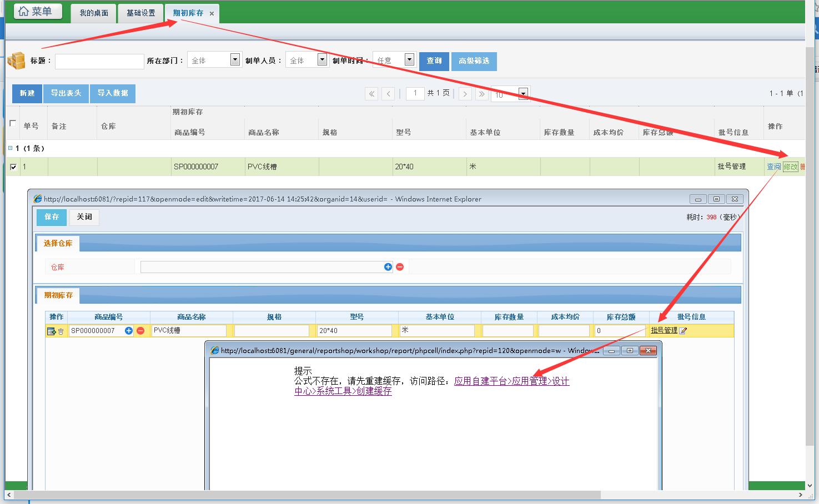Open 高级筛选 advanced filter
The width and height of the screenshot is (819, 504).
pyautogui.click(x=474, y=61)
